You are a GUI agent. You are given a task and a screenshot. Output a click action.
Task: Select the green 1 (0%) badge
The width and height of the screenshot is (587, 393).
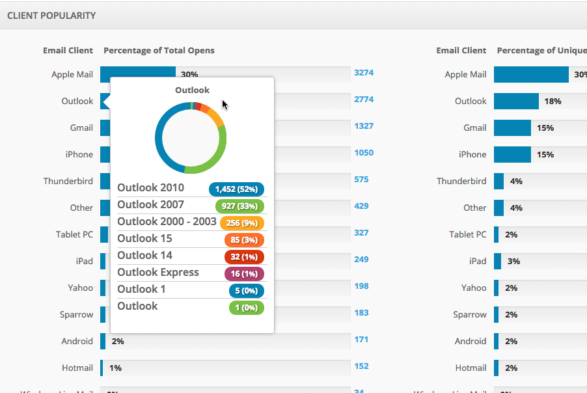[247, 308]
